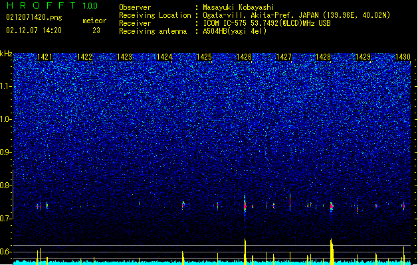Click the tall red echo streak below 1427

point(290,203)
